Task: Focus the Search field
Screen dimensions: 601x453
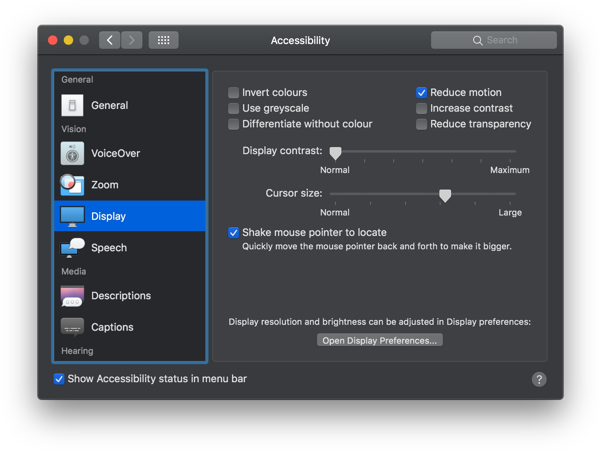Action: pyautogui.click(x=494, y=40)
